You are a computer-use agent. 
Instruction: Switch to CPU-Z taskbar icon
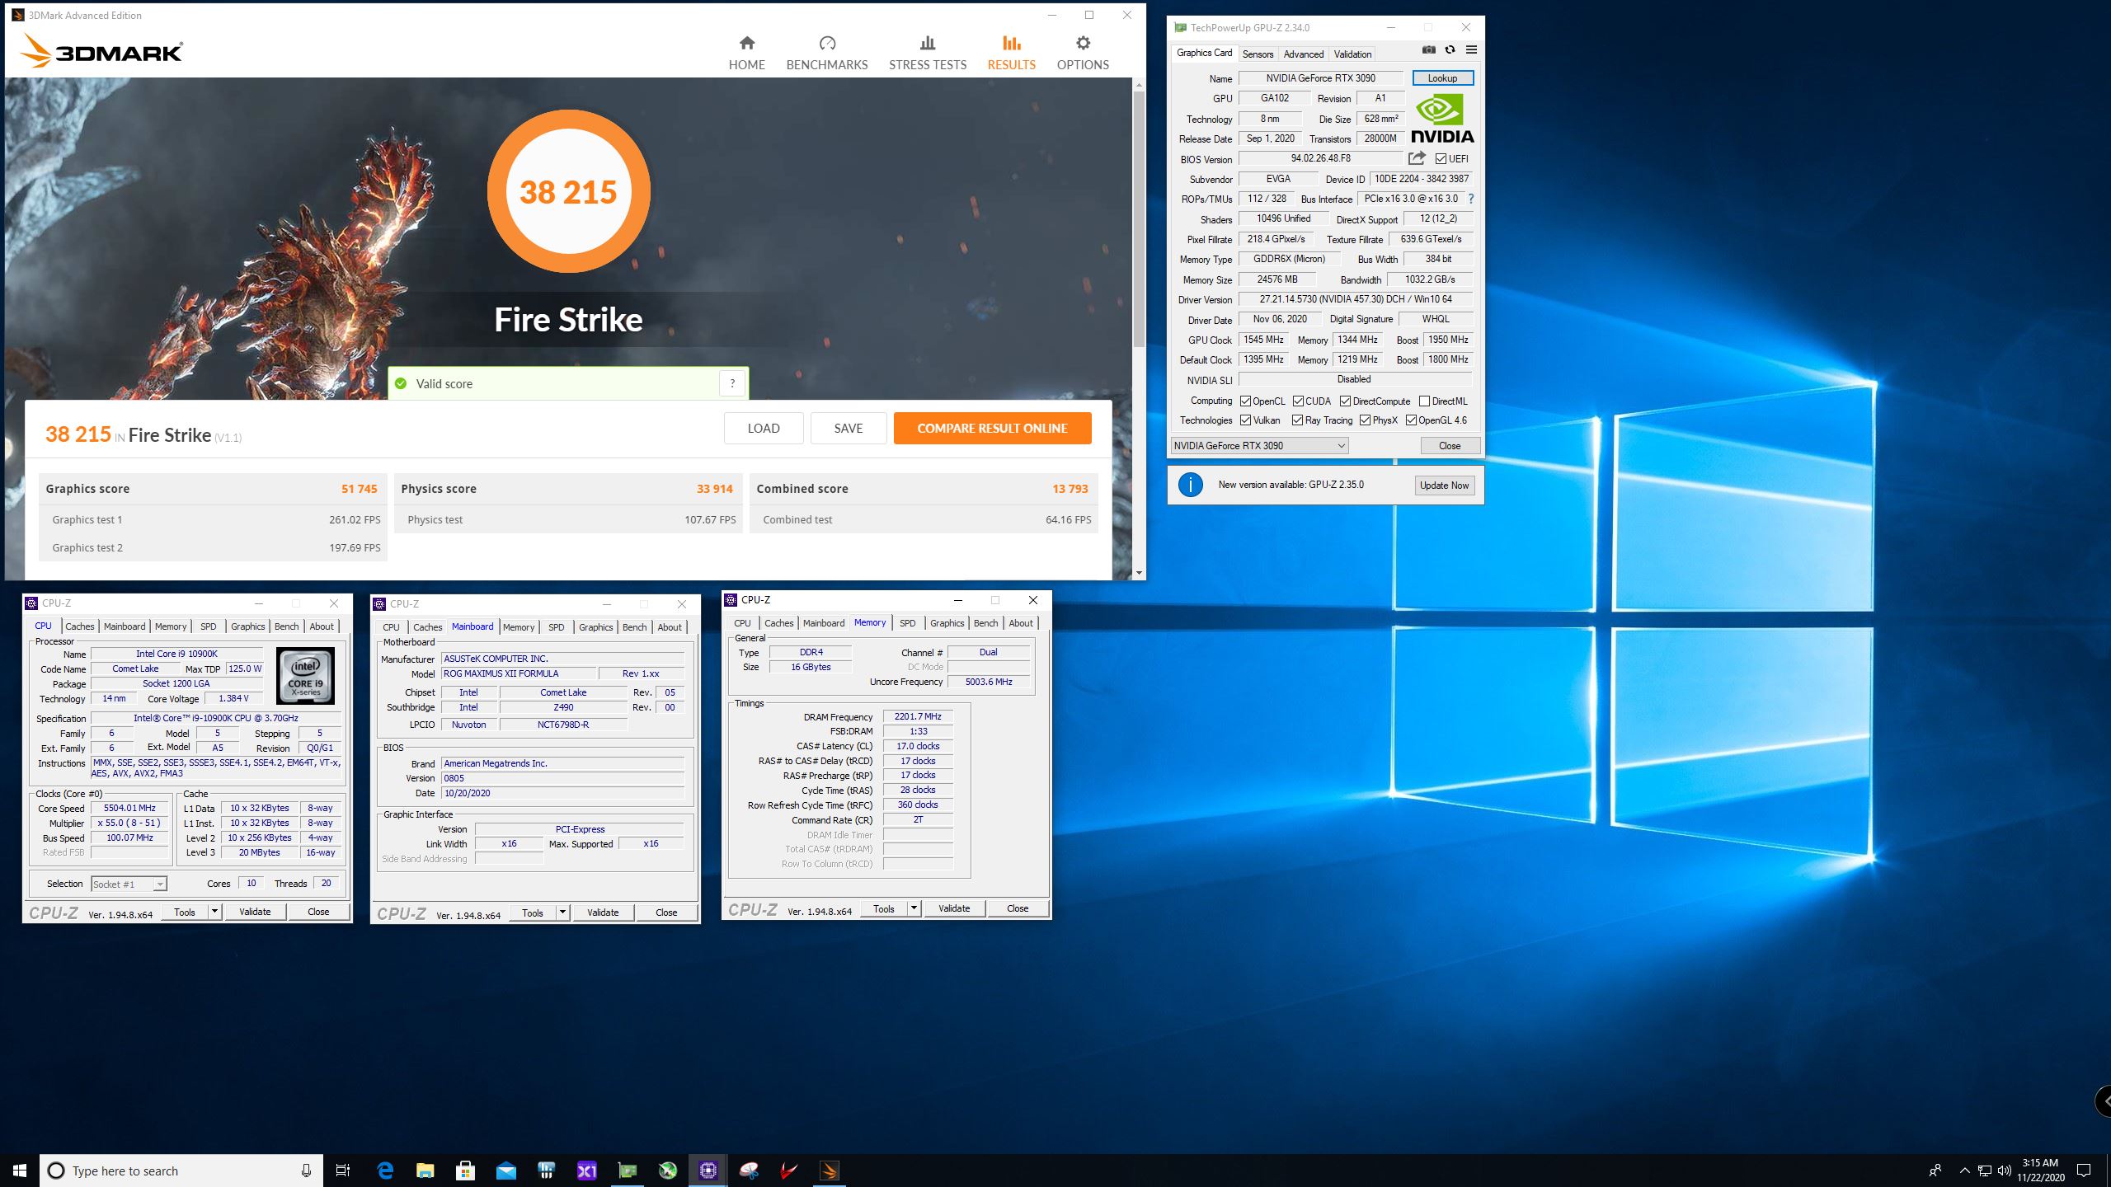pyautogui.click(x=708, y=1171)
